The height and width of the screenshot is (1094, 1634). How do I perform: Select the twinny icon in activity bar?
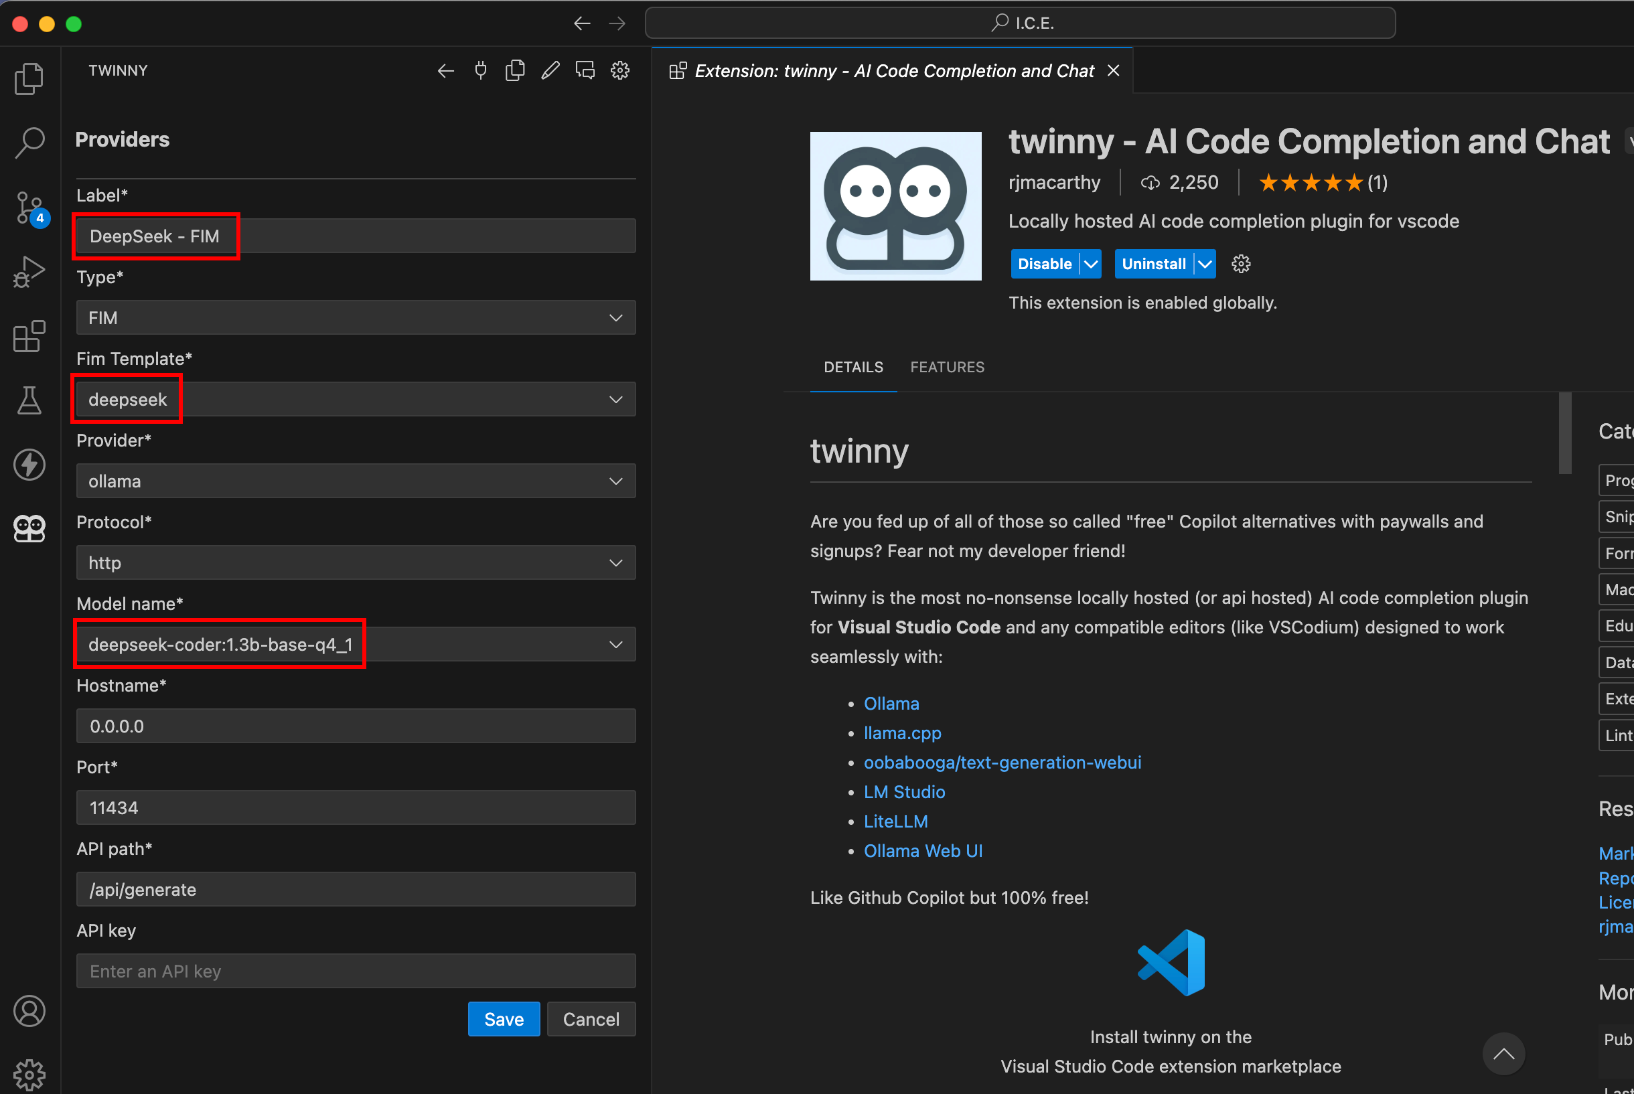[29, 528]
